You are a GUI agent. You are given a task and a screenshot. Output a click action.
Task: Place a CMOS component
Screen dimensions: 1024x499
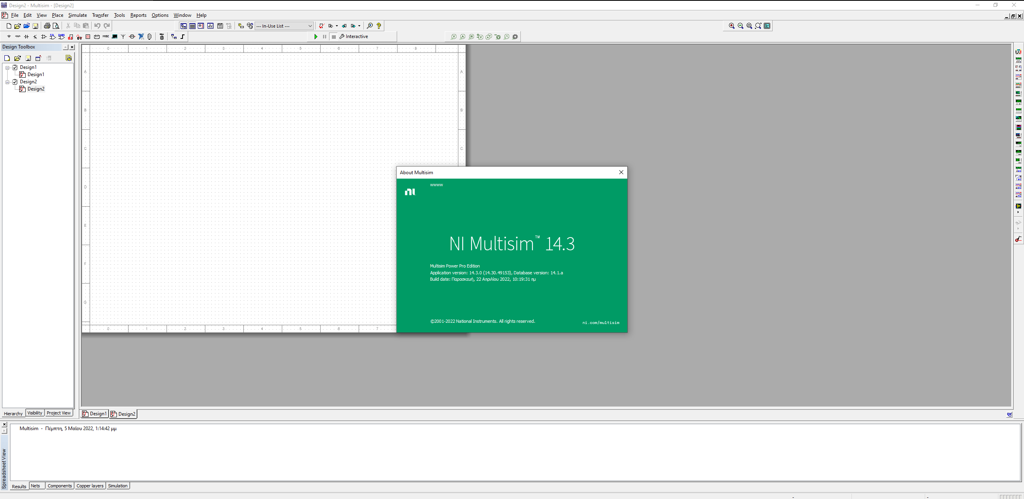coord(62,36)
